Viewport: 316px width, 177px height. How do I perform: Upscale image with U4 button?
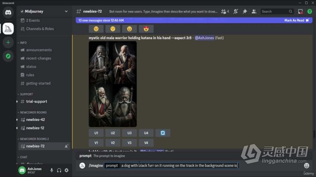click(146, 133)
